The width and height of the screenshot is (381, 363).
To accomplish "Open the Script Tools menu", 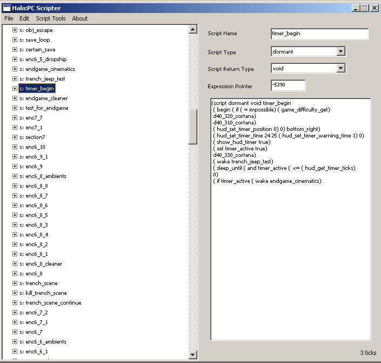I will (51, 18).
